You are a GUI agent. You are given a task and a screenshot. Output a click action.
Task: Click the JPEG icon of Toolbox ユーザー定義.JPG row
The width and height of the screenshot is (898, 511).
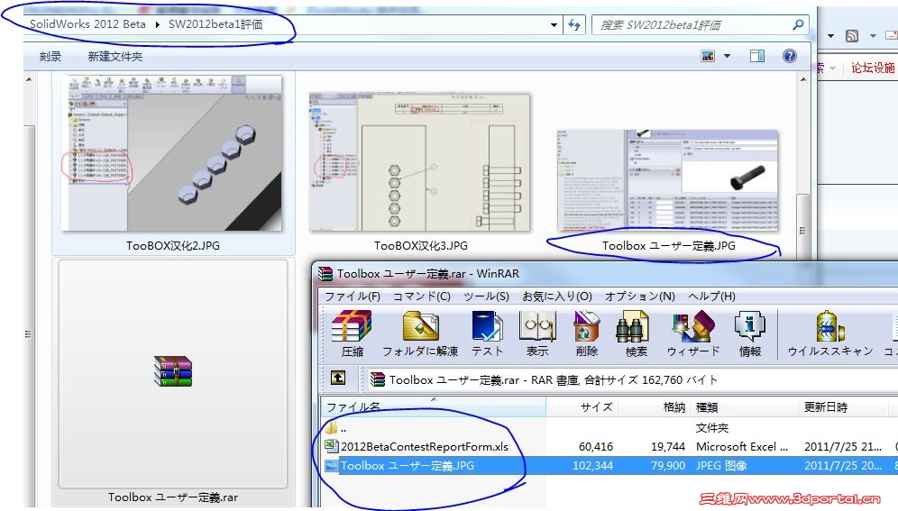tap(332, 466)
